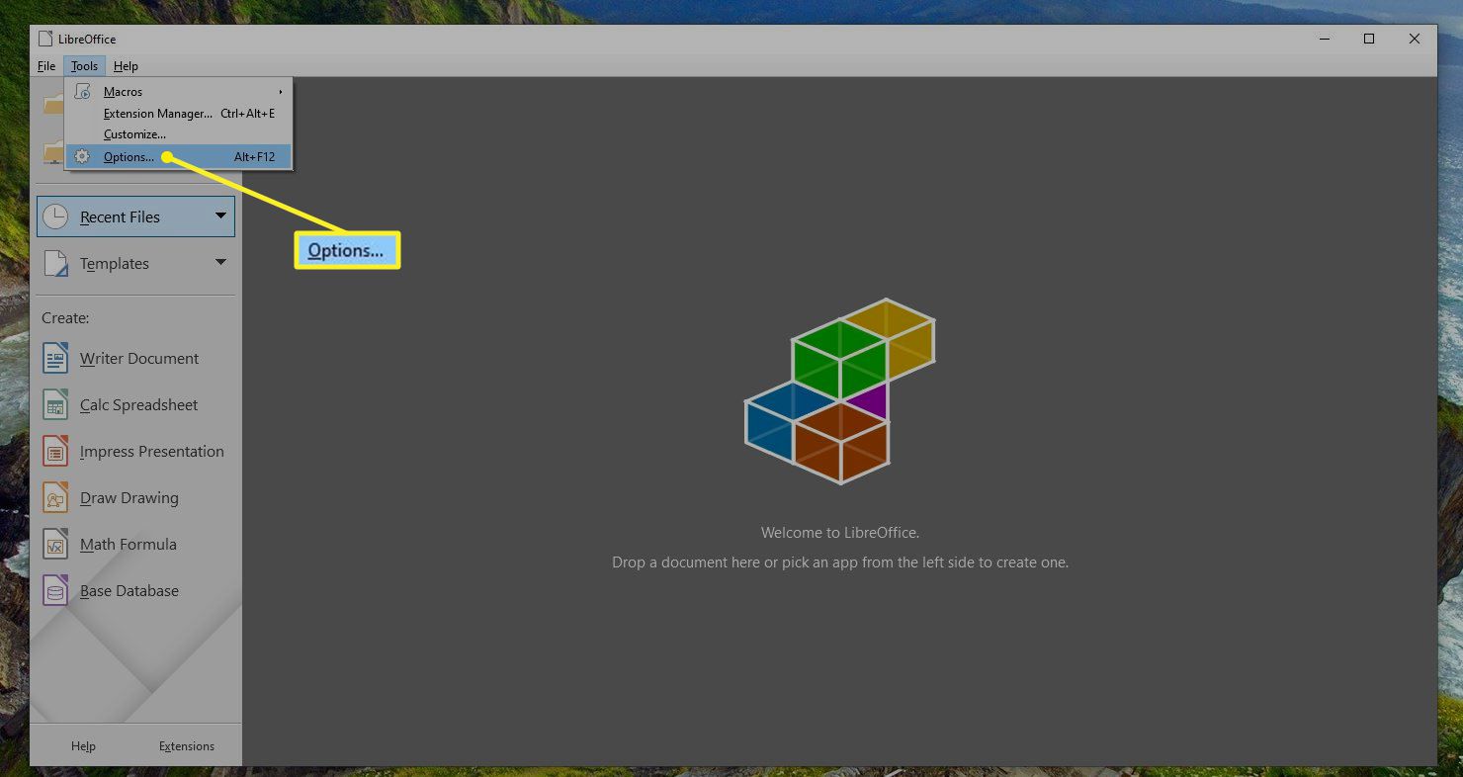Create a new Writer Document

135,358
